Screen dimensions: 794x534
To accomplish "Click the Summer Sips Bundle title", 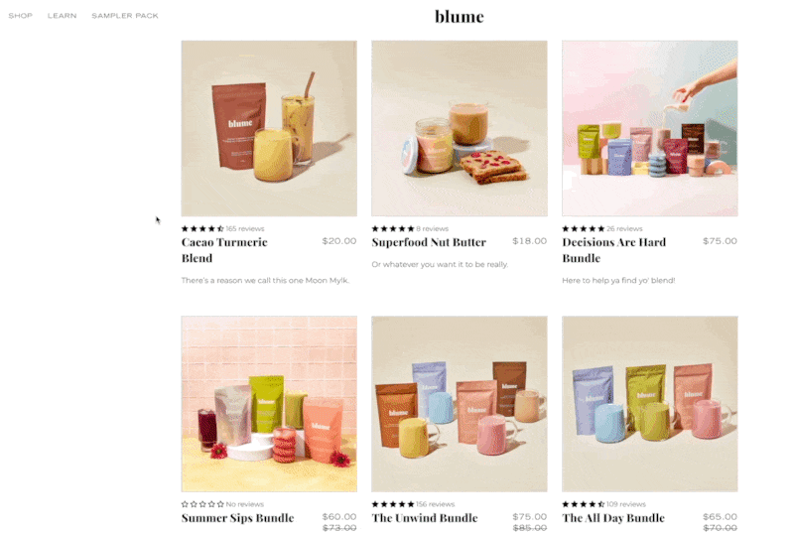I will (237, 518).
